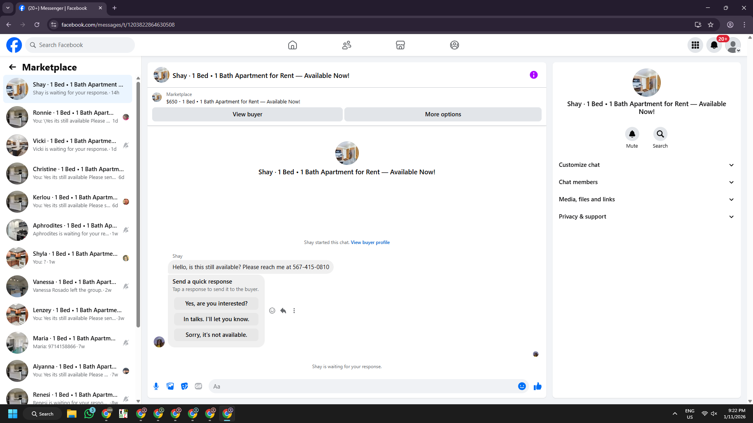
Task: Reply to Shay's message
Action: coord(283,311)
